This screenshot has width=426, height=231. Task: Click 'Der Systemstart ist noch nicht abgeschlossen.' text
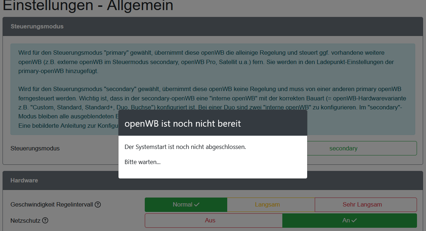[185, 147]
